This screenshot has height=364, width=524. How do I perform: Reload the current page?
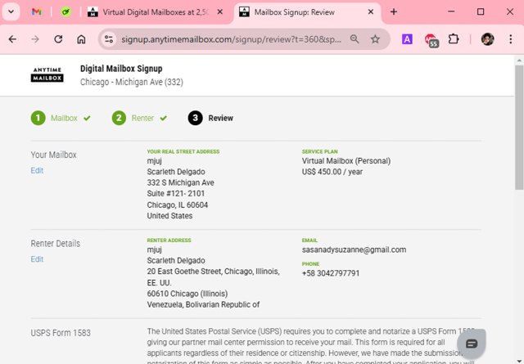tap(58, 39)
